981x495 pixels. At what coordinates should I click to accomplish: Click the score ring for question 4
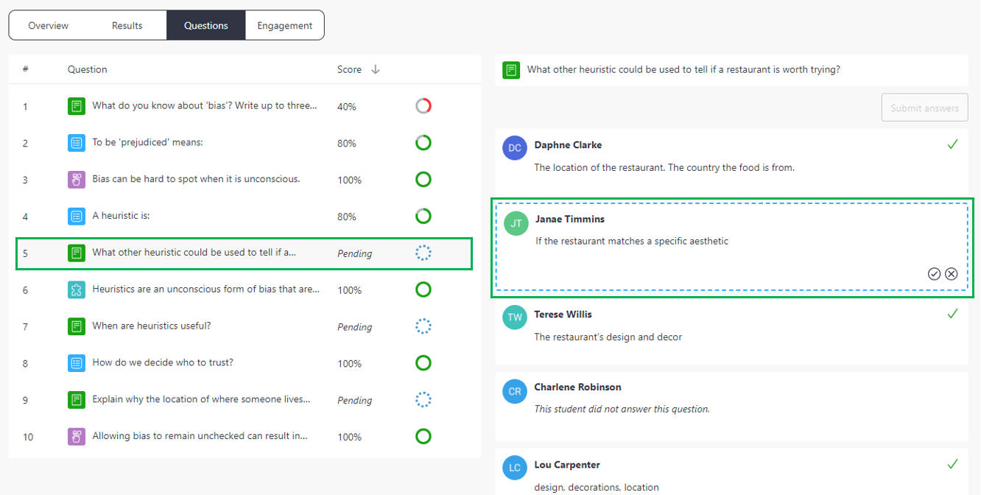coord(423,217)
